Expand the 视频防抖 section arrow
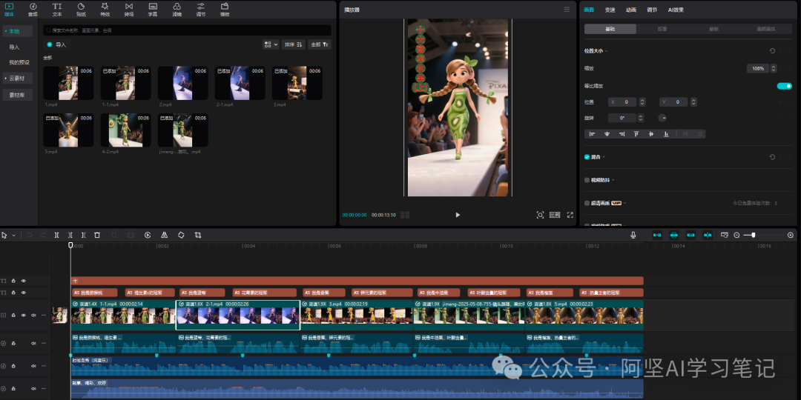Image resolution: width=801 pixels, height=400 pixels. 613,180
